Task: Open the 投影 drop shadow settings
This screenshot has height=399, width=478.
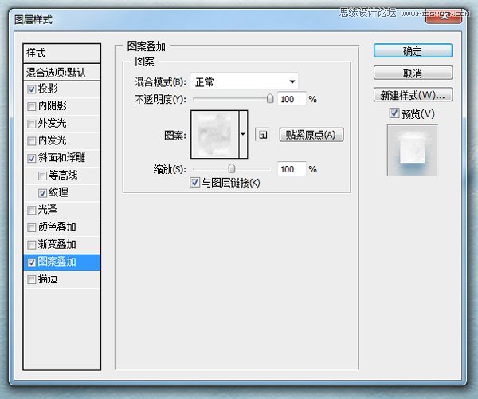Action: 48,89
